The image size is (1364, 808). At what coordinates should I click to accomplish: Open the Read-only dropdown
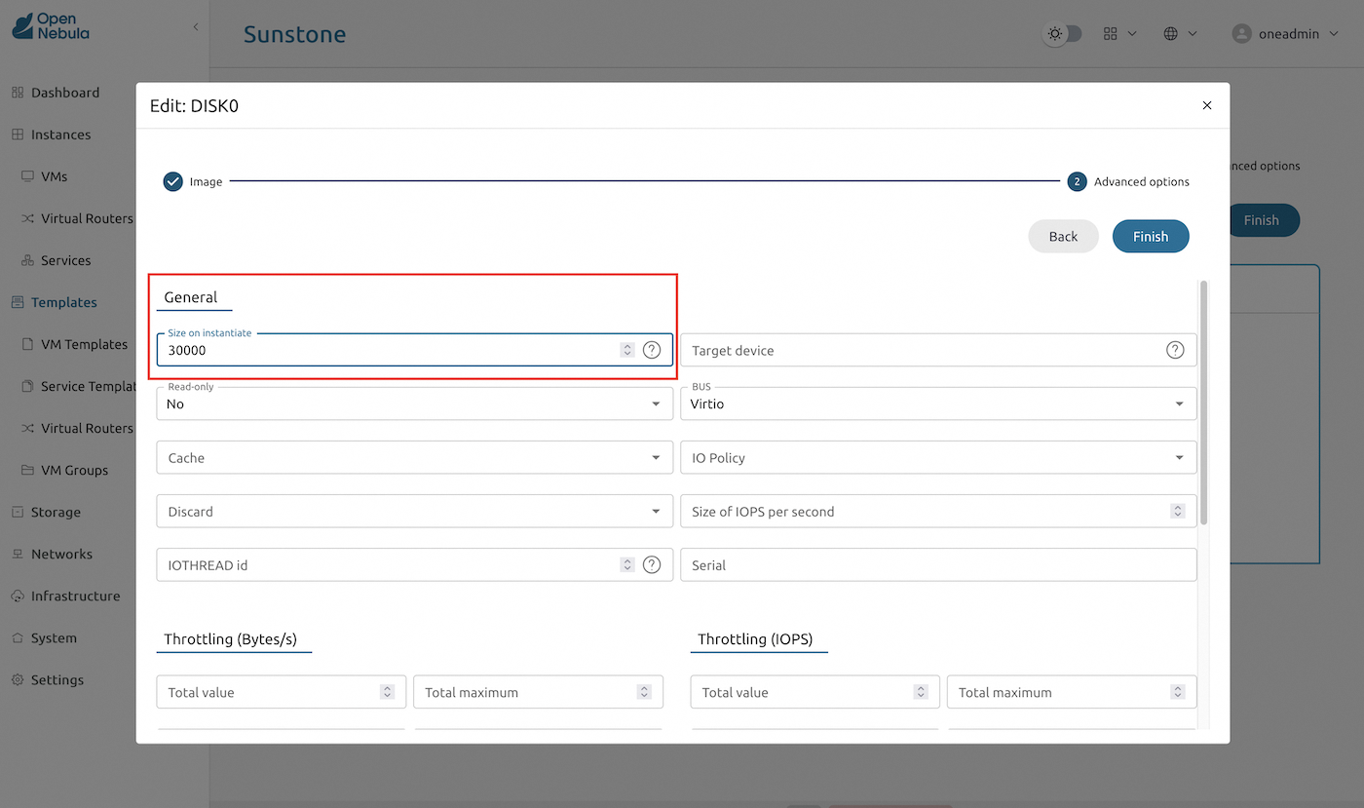tap(414, 404)
